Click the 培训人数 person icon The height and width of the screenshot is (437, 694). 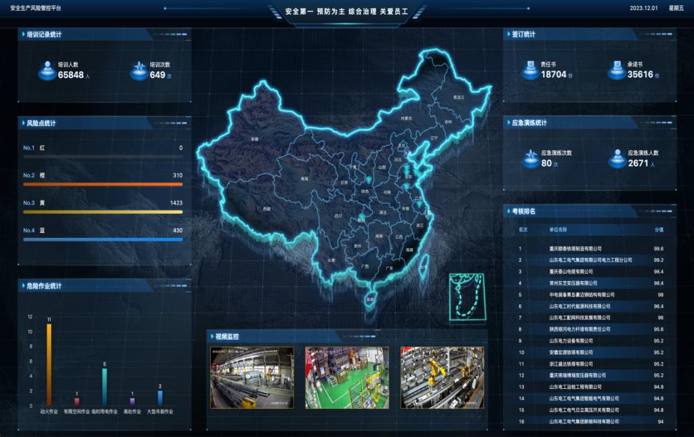[x=47, y=70]
